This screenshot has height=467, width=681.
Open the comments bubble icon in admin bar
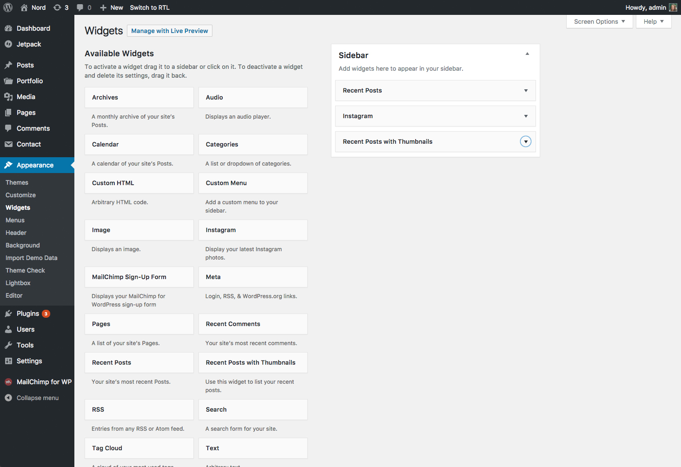click(x=80, y=7)
